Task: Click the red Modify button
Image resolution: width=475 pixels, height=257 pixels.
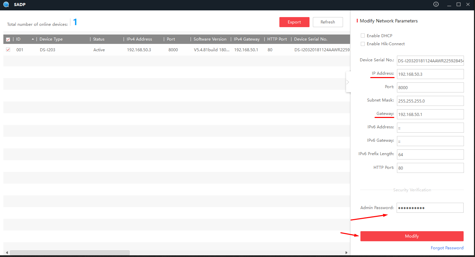Action: tap(412, 236)
